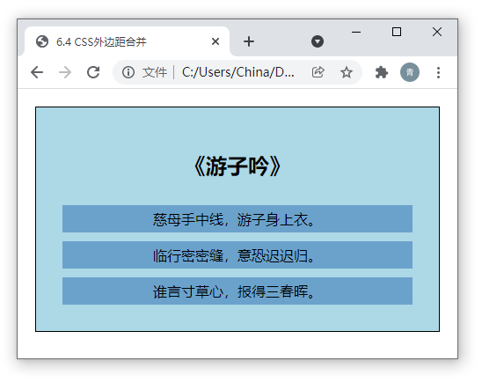Open the Extensions puzzle icon
Image resolution: width=482 pixels, height=383 pixels.
[x=382, y=72]
